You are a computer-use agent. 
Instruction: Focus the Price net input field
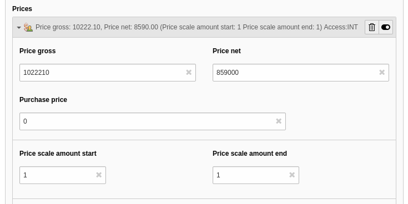(x=301, y=73)
